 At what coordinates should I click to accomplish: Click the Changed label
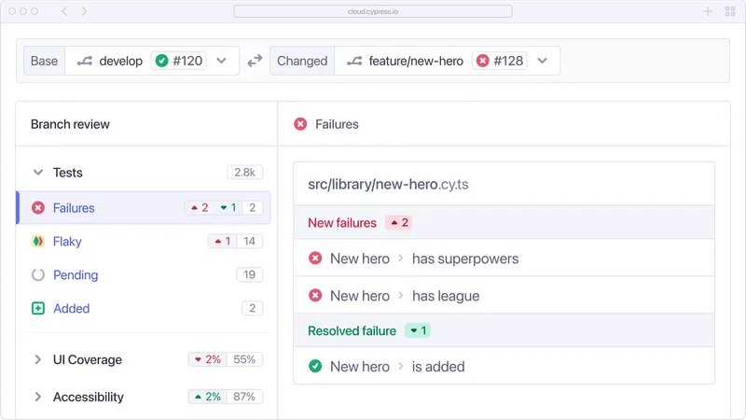[x=302, y=61]
